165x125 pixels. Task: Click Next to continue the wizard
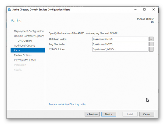109,114
